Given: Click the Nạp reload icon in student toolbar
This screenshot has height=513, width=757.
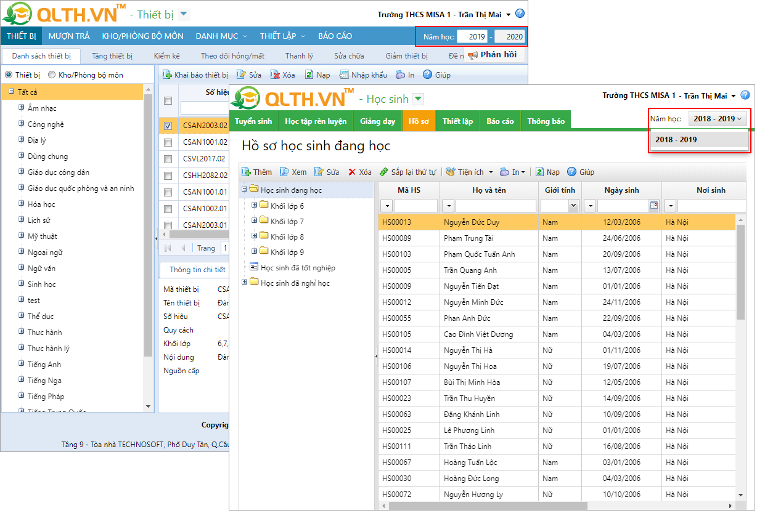Looking at the screenshot, I should point(539,172).
